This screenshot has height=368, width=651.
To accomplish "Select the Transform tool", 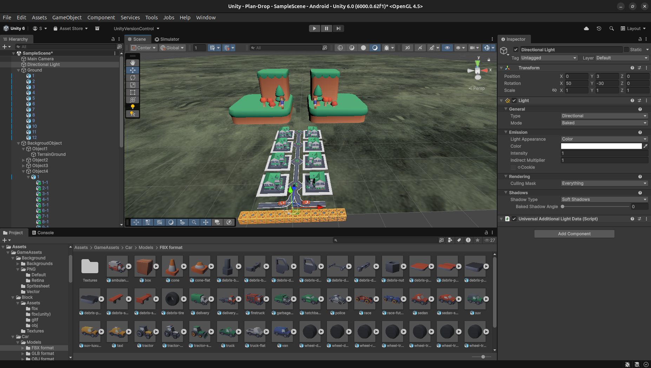I will click(x=132, y=100).
